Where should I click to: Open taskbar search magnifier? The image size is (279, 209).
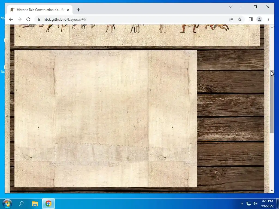coord(21,203)
